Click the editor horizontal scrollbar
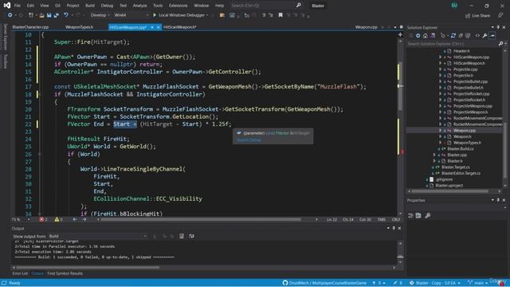This screenshot has height=287, width=510. tap(201, 220)
